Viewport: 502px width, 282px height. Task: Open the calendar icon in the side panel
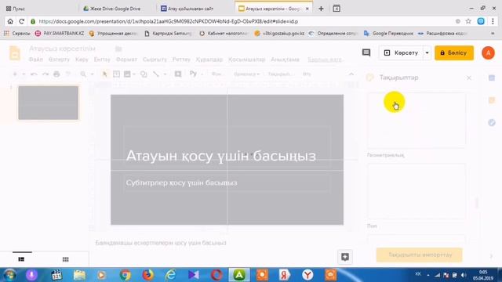[x=492, y=78]
